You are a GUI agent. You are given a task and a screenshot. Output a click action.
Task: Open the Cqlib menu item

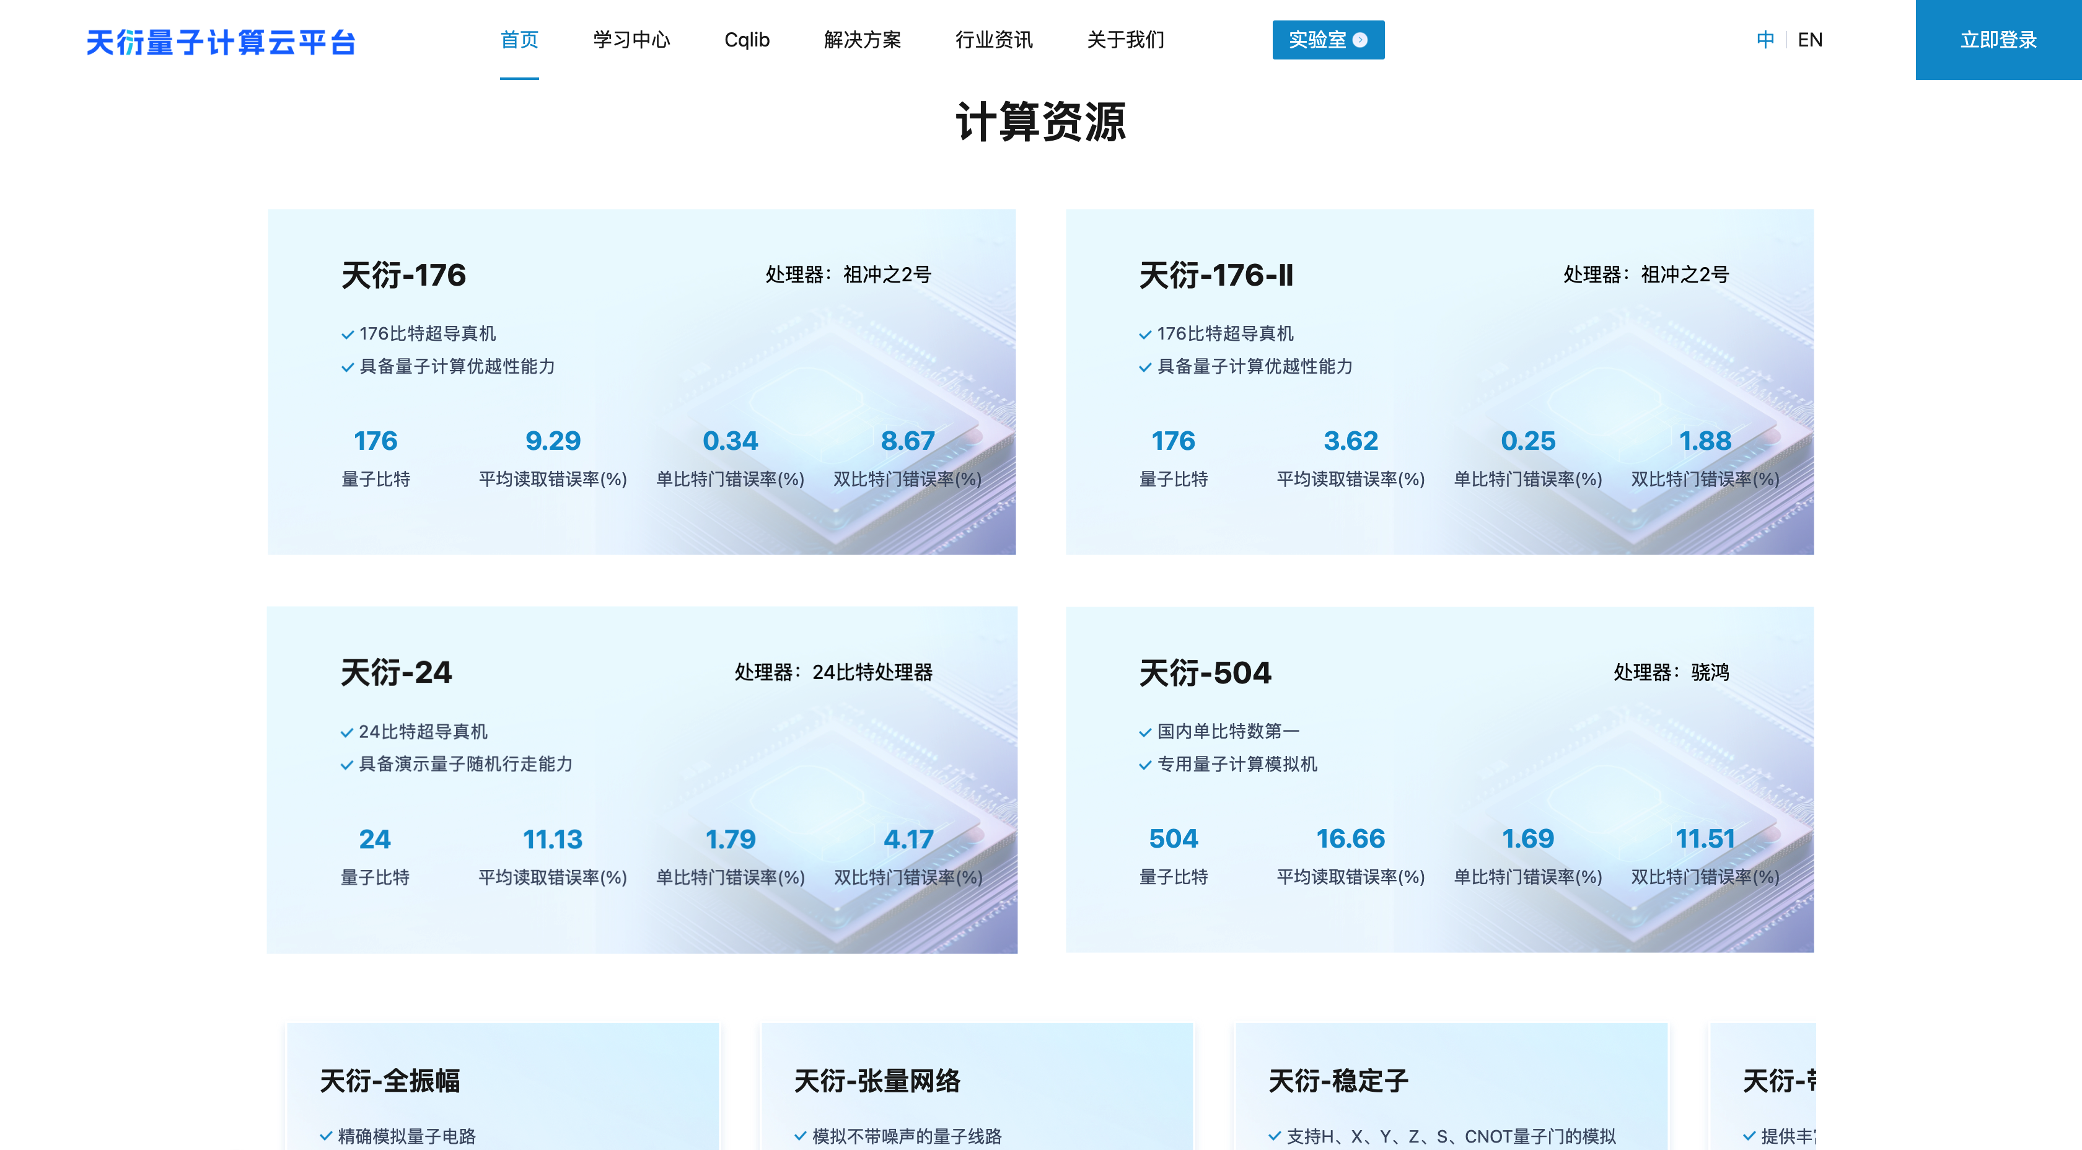click(747, 40)
